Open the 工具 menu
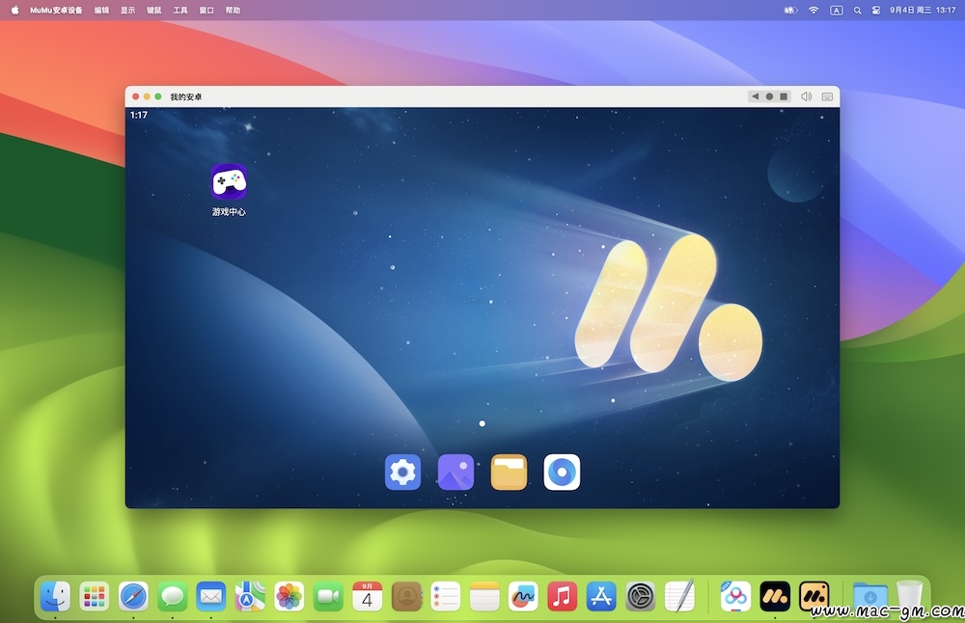965x623 pixels. coord(180,11)
